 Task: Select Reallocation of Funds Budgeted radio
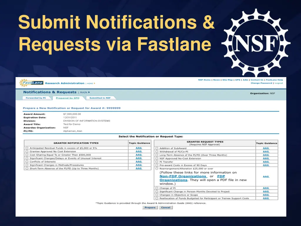(x=157, y=198)
